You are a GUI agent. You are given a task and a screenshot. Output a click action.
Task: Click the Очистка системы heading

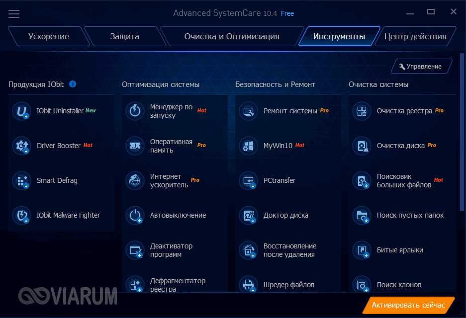coord(378,84)
